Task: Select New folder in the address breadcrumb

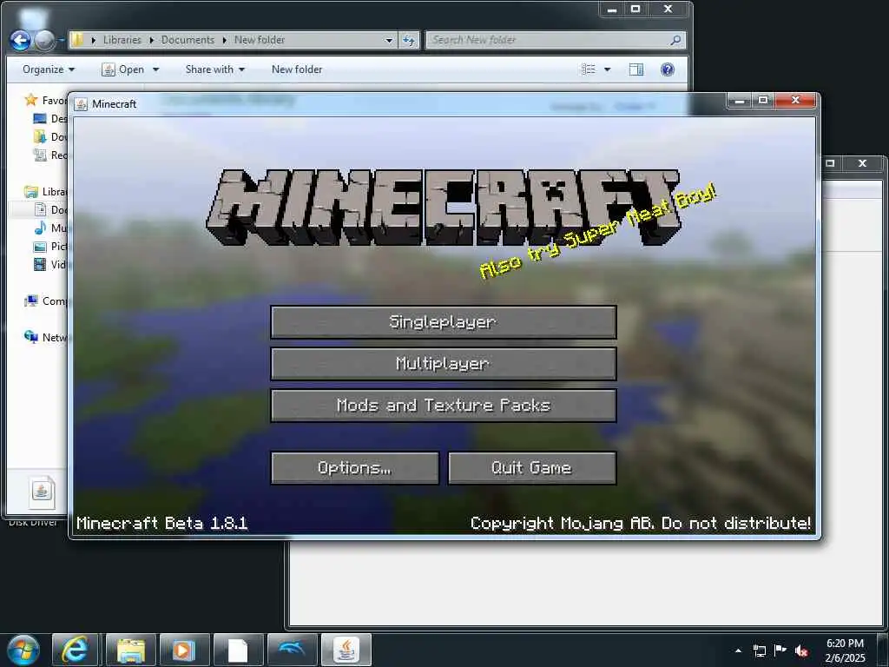Action: 260,40
